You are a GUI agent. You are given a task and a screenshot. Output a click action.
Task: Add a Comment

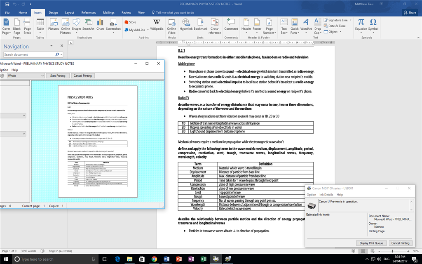(231, 24)
